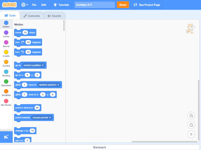Select the Sound block category

[x=6, y=44]
